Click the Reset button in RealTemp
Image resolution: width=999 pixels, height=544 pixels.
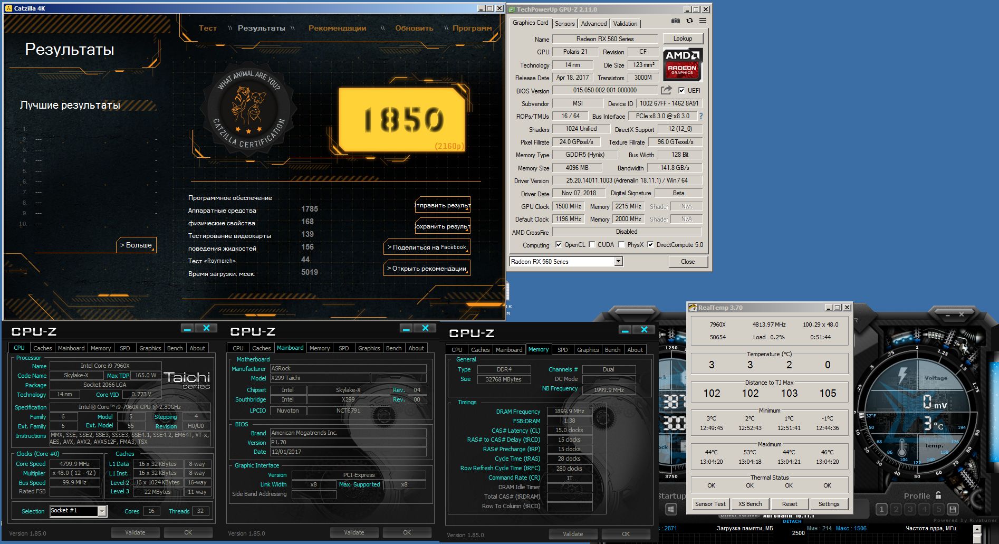click(x=790, y=504)
